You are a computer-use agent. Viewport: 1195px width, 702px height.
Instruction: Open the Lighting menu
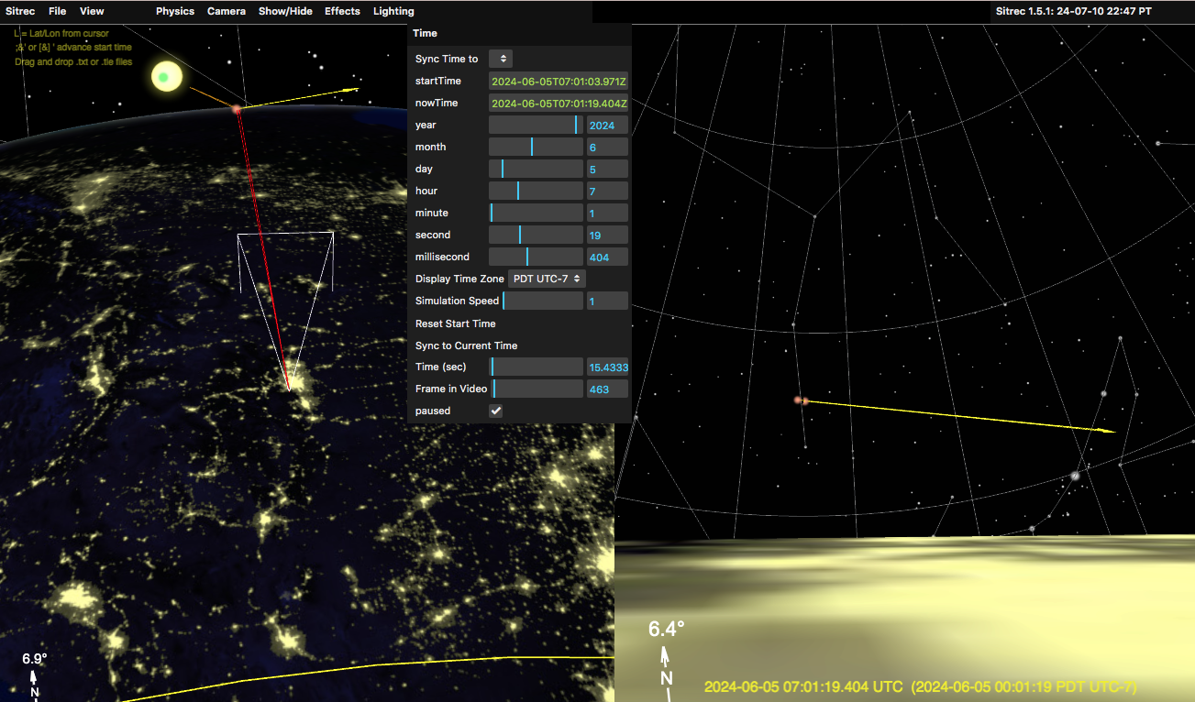tap(393, 11)
